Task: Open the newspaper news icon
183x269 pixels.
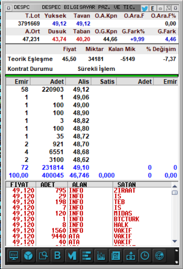Action: [116, 256]
